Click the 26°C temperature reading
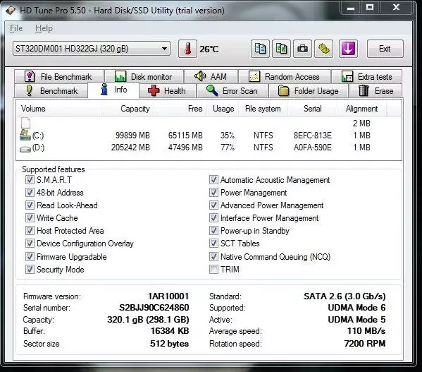The height and width of the screenshot is (372, 422). pos(209,49)
